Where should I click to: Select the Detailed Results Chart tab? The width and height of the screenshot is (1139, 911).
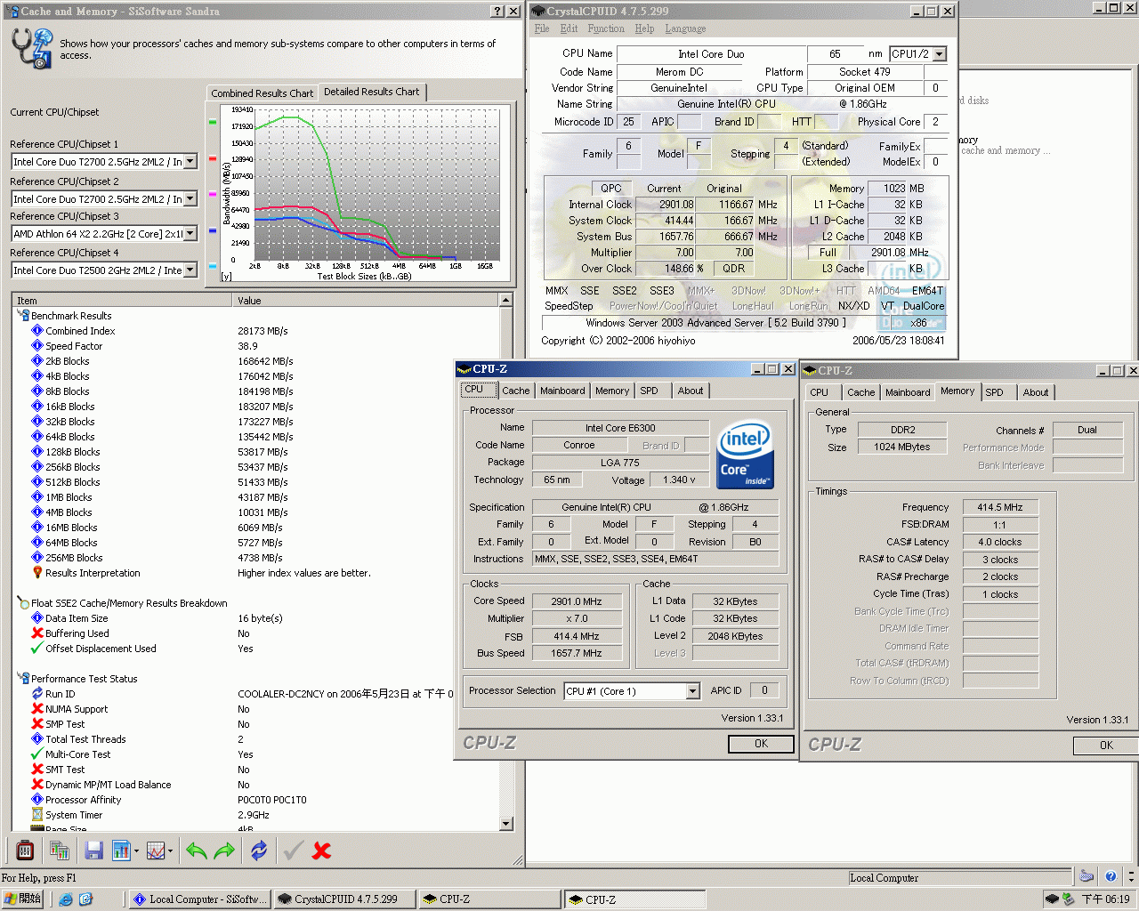click(x=371, y=92)
